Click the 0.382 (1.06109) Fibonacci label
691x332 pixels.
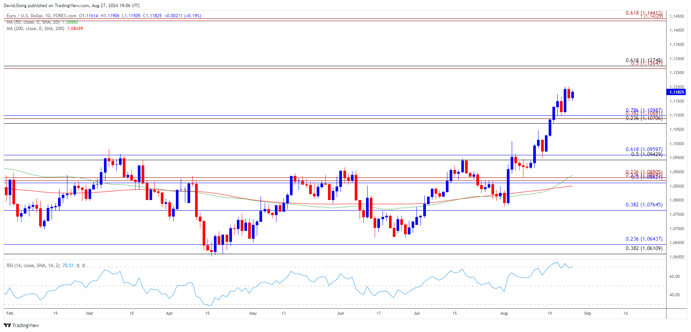tap(644, 249)
